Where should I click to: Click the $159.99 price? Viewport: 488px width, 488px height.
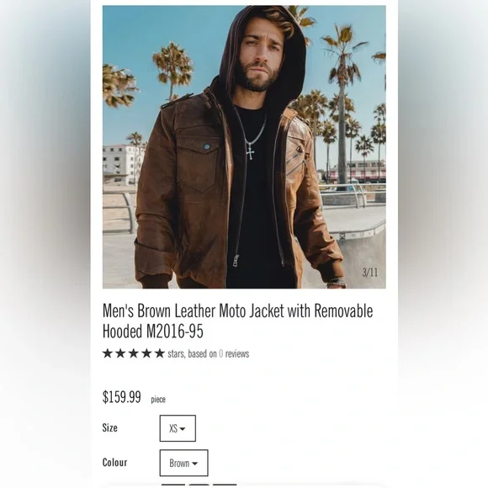(122, 397)
